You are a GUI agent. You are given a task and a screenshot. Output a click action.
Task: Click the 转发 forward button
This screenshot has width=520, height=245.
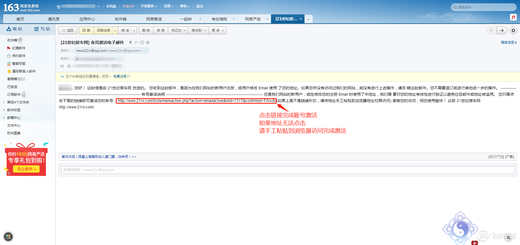coord(125,30)
